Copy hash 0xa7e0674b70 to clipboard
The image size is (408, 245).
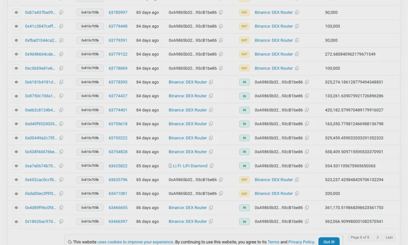pyautogui.click(x=61, y=166)
